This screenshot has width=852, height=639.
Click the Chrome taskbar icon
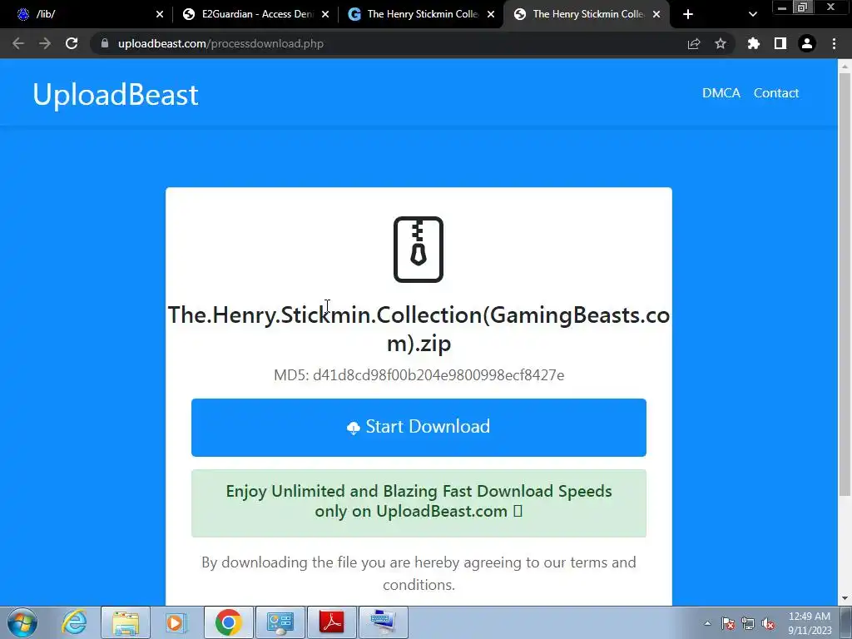click(228, 622)
